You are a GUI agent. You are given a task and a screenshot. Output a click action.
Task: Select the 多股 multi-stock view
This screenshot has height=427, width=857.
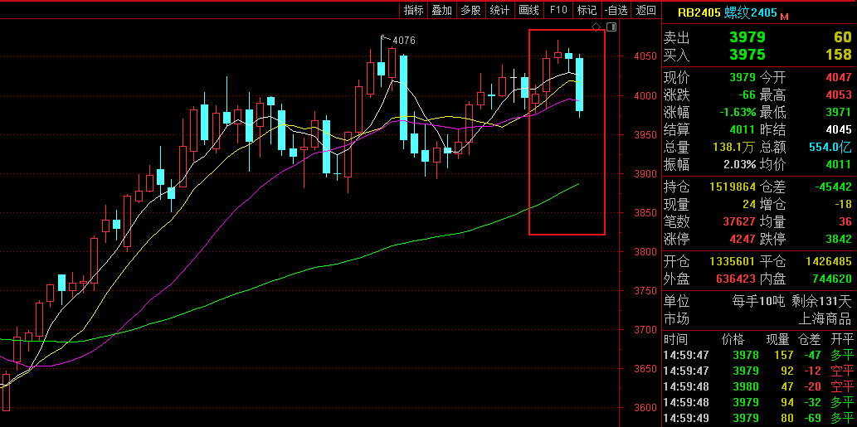470,10
